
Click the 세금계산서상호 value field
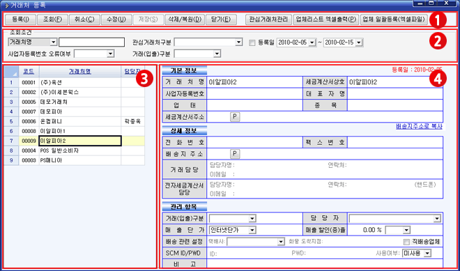(395, 82)
